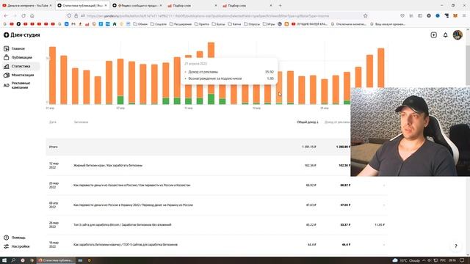The width and height of the screenshot is (470, 264).
Task: Switch to the first 'Подбор слов' tab
Action: click(x=192, y=5)
